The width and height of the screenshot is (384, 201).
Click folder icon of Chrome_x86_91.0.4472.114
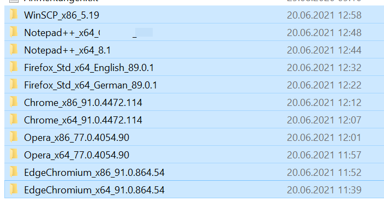point(14,102)
